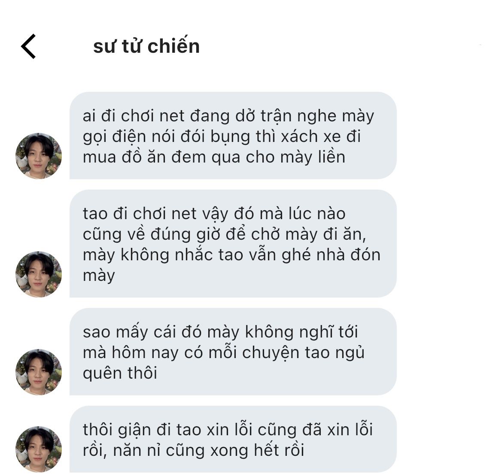
Task: Select message starting 'ai đi chơi net'
Action: 233,136
